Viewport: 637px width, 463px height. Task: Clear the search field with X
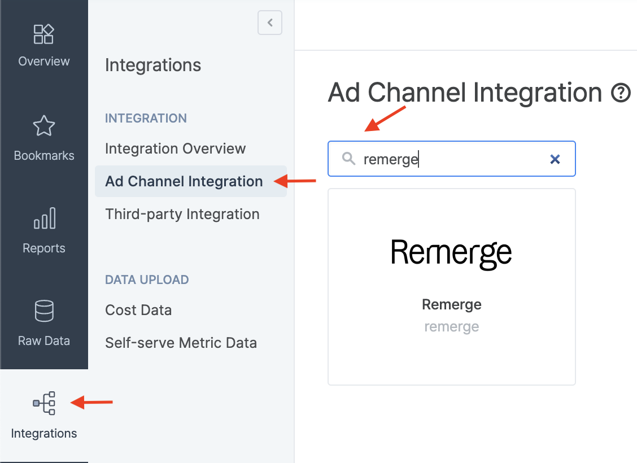click(555, 159)
